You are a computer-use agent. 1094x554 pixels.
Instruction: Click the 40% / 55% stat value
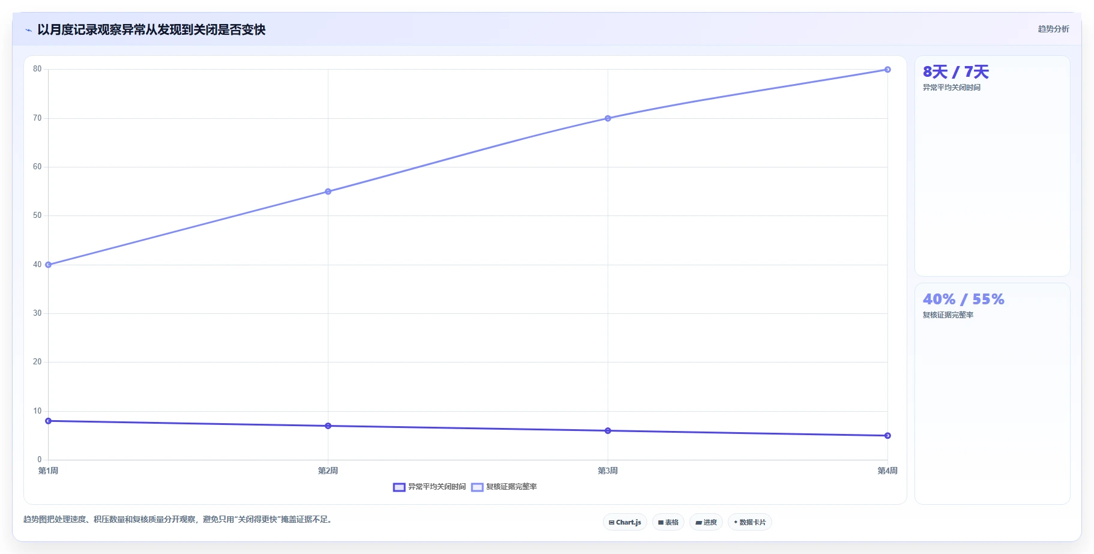[x=963, y=300]
